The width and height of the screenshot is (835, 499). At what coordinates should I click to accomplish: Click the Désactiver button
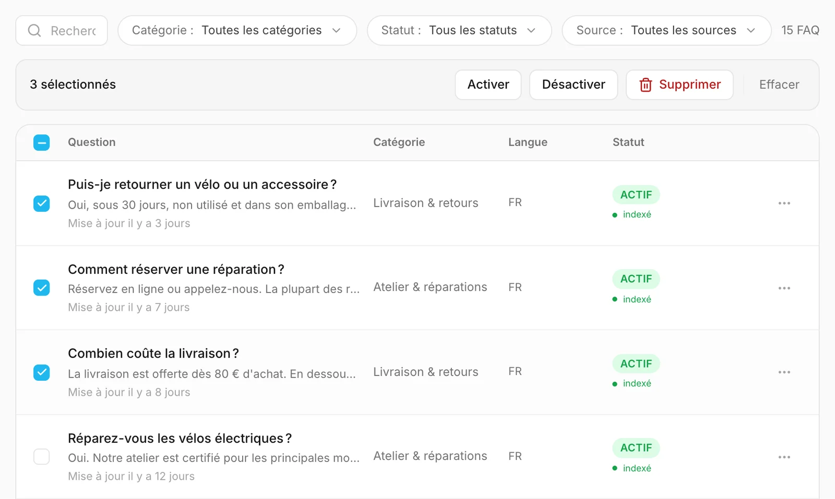(x=574, y=84)
